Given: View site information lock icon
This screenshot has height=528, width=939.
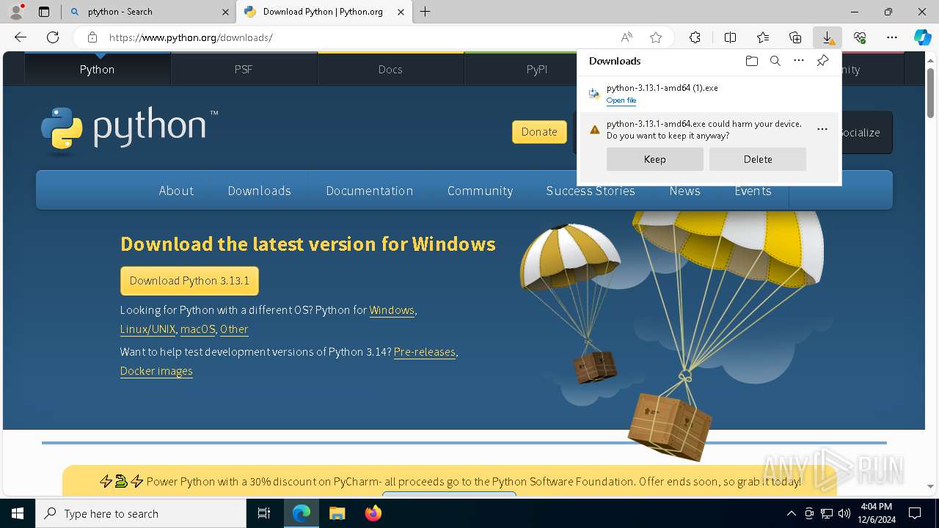Looking at the screenshot, I should coord(92,37).
